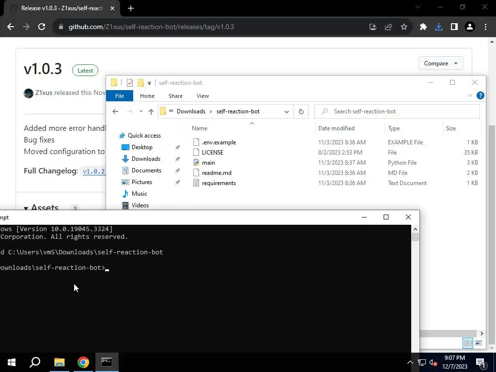Open File tab in Explorer
496x372 pixels.
[120, 96]
